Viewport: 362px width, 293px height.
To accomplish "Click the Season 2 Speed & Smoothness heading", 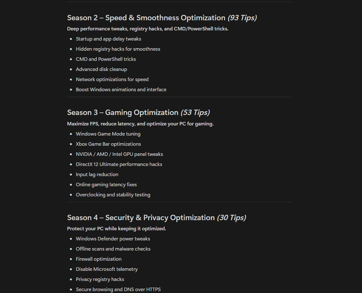I will coord(162,18).
